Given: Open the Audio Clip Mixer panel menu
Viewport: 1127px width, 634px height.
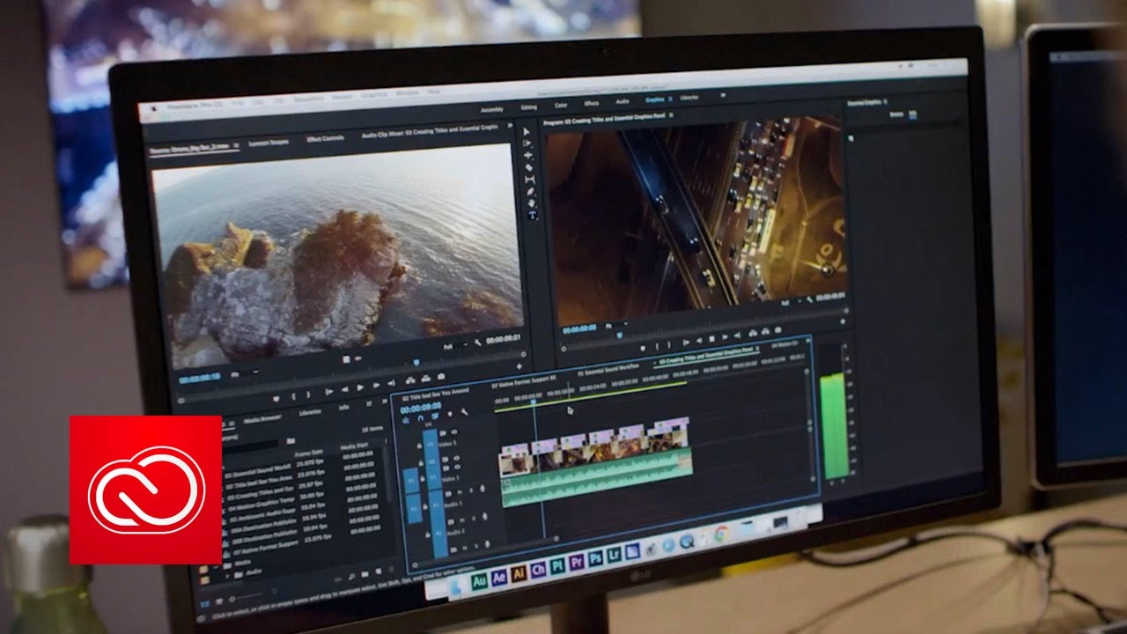Looking at the screenshot, I should click(512, 128).
